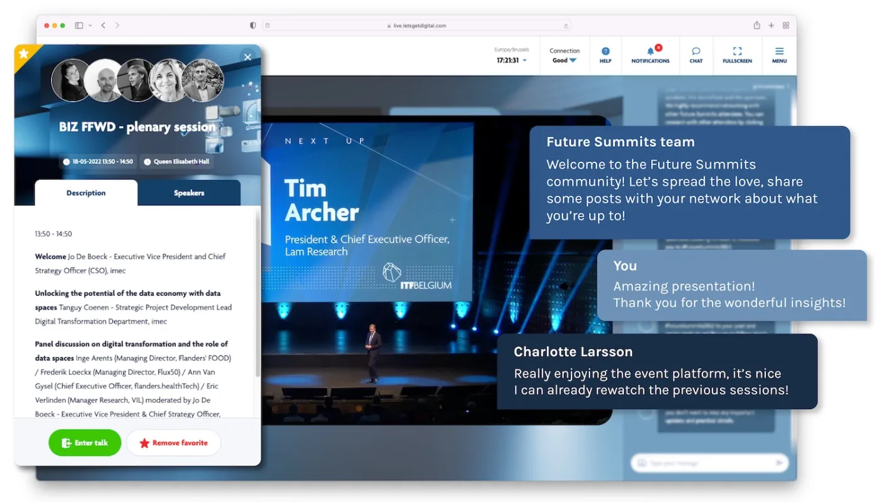Image resolution: width=879 pixels, height=502 pixels.
Task: Expand the Connection Good dropdown
Action: pos(573,61)
